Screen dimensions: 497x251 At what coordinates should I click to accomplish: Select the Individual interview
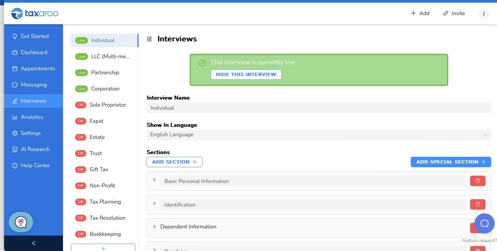[104, 40]
